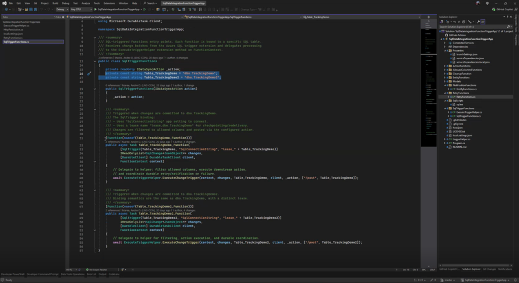Click the screwdriver quick actions icon at line 16
Screen dimensions: 519x283
click(x=89, y=73)
